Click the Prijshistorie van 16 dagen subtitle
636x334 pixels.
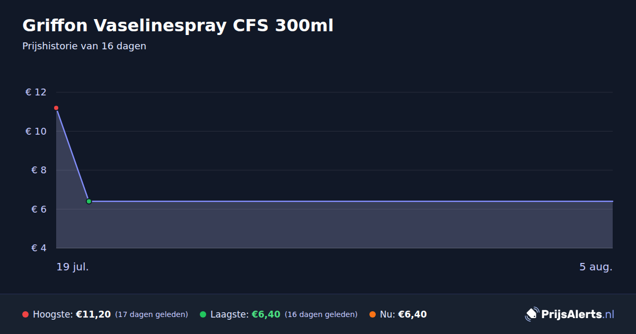pos(84,46)
